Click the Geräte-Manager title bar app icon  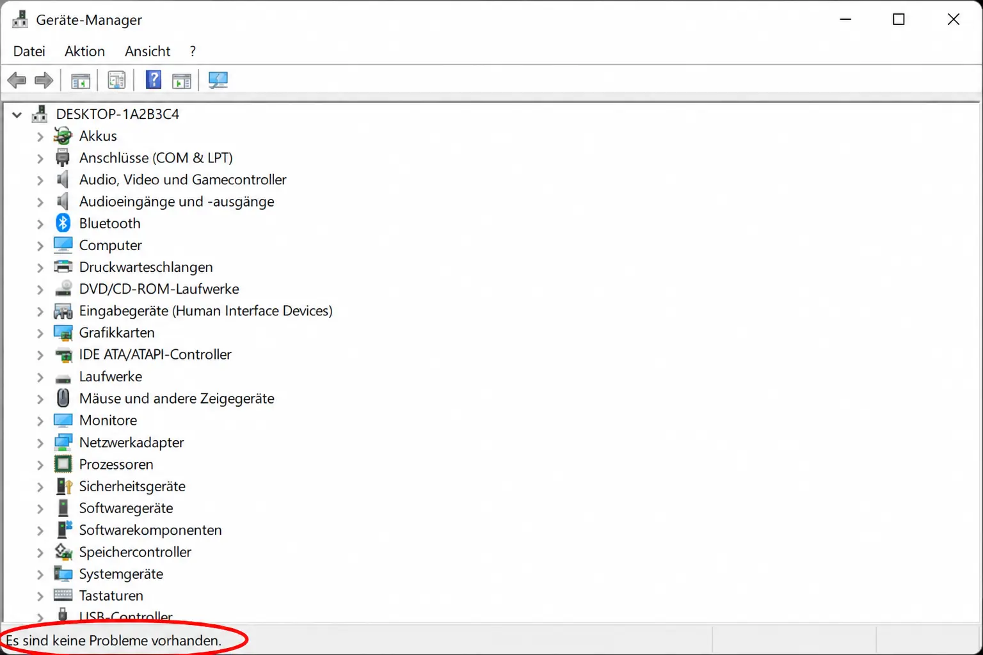20,19
